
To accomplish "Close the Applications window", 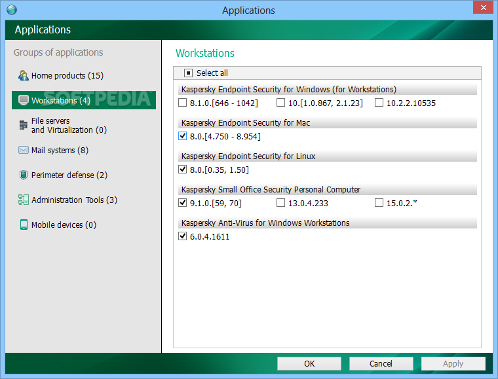I will click(483, 7).
